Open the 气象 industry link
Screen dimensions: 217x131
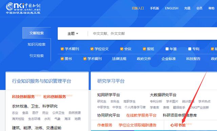[x=57, y=119]
